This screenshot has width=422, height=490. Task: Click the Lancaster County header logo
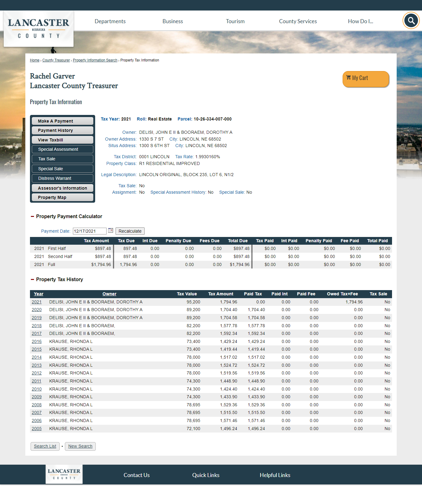(39, 29)
